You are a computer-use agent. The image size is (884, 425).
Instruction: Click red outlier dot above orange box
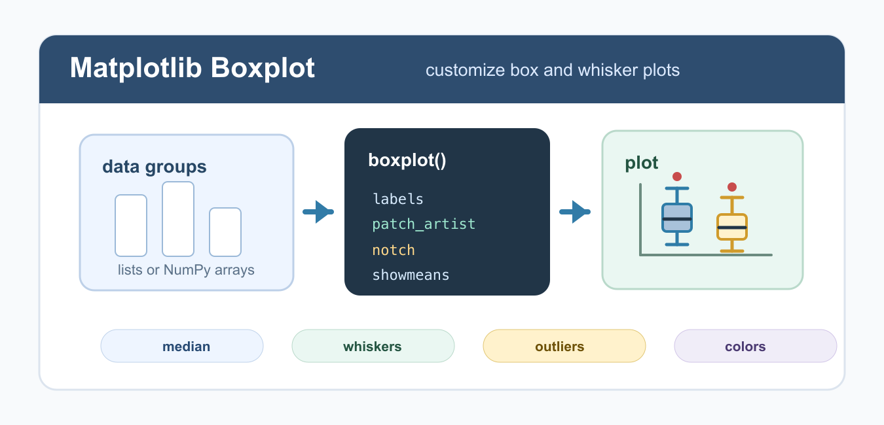coord(732,187)
